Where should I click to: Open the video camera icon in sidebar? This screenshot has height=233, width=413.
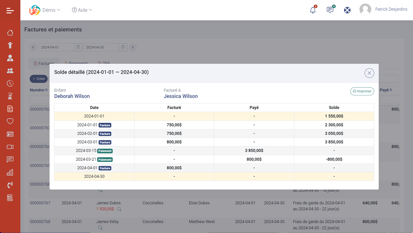tap(10, 147)
